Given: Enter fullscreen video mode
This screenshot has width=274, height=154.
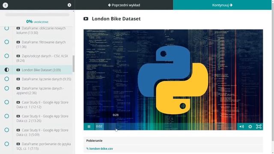Looking at the screenshot, I should coord(259,127).
